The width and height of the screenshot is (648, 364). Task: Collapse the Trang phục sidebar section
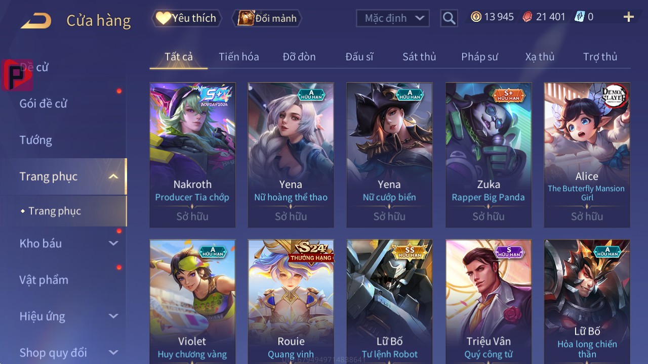(113, 176)
